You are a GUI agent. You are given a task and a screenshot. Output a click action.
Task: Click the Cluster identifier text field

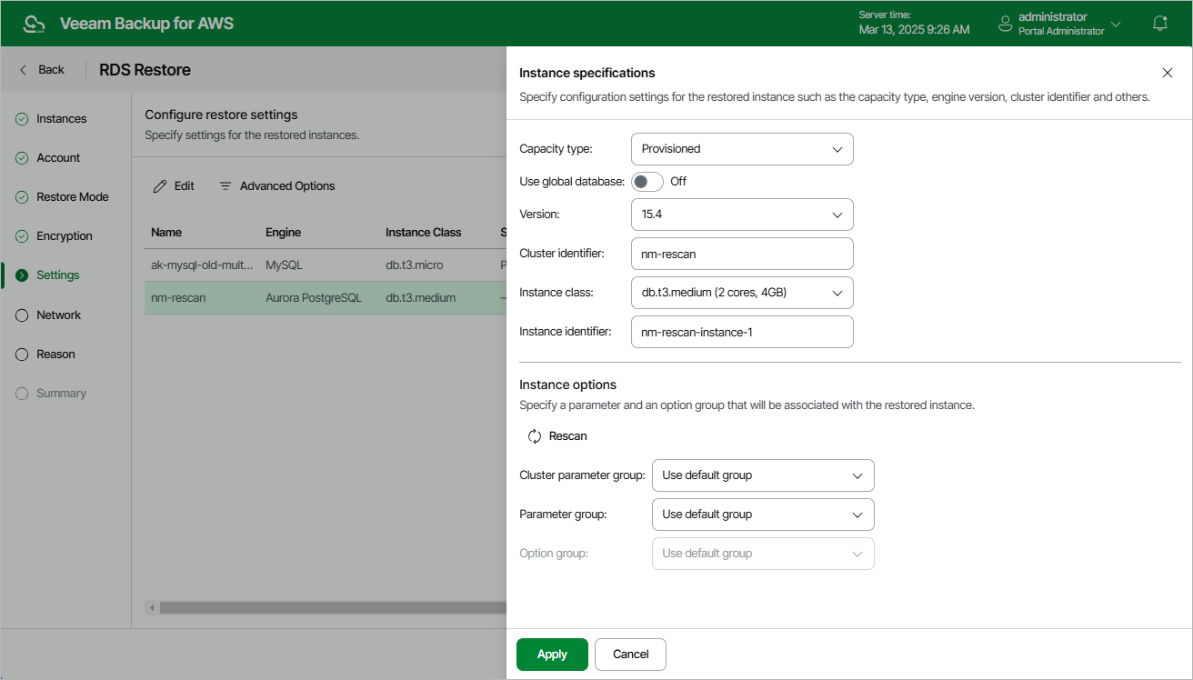[x=741, y=254]
